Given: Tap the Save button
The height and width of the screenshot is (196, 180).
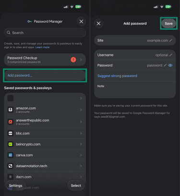Looking at the screenshot, I should click(168, 24).
